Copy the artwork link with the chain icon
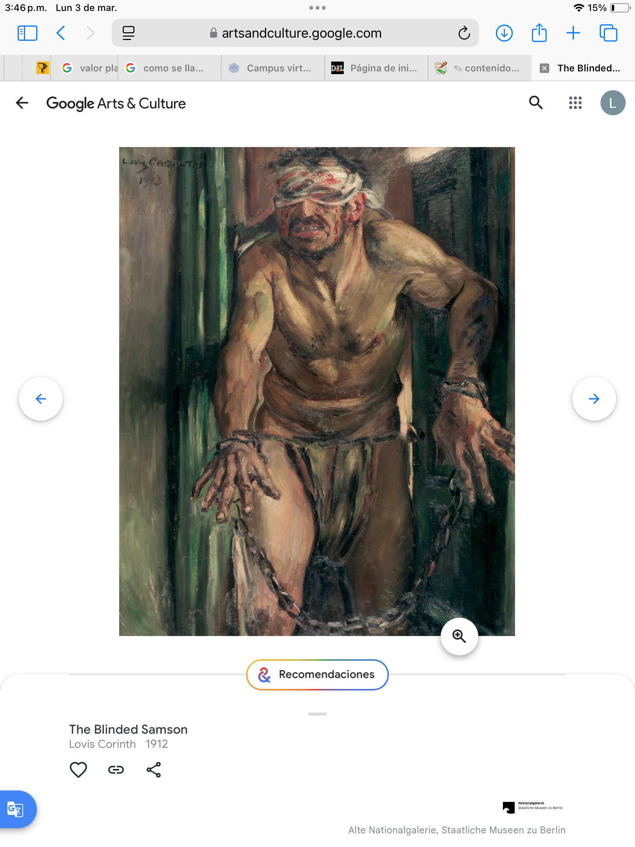The height and width of the screenshot is (847, 635). pos(116,770)
